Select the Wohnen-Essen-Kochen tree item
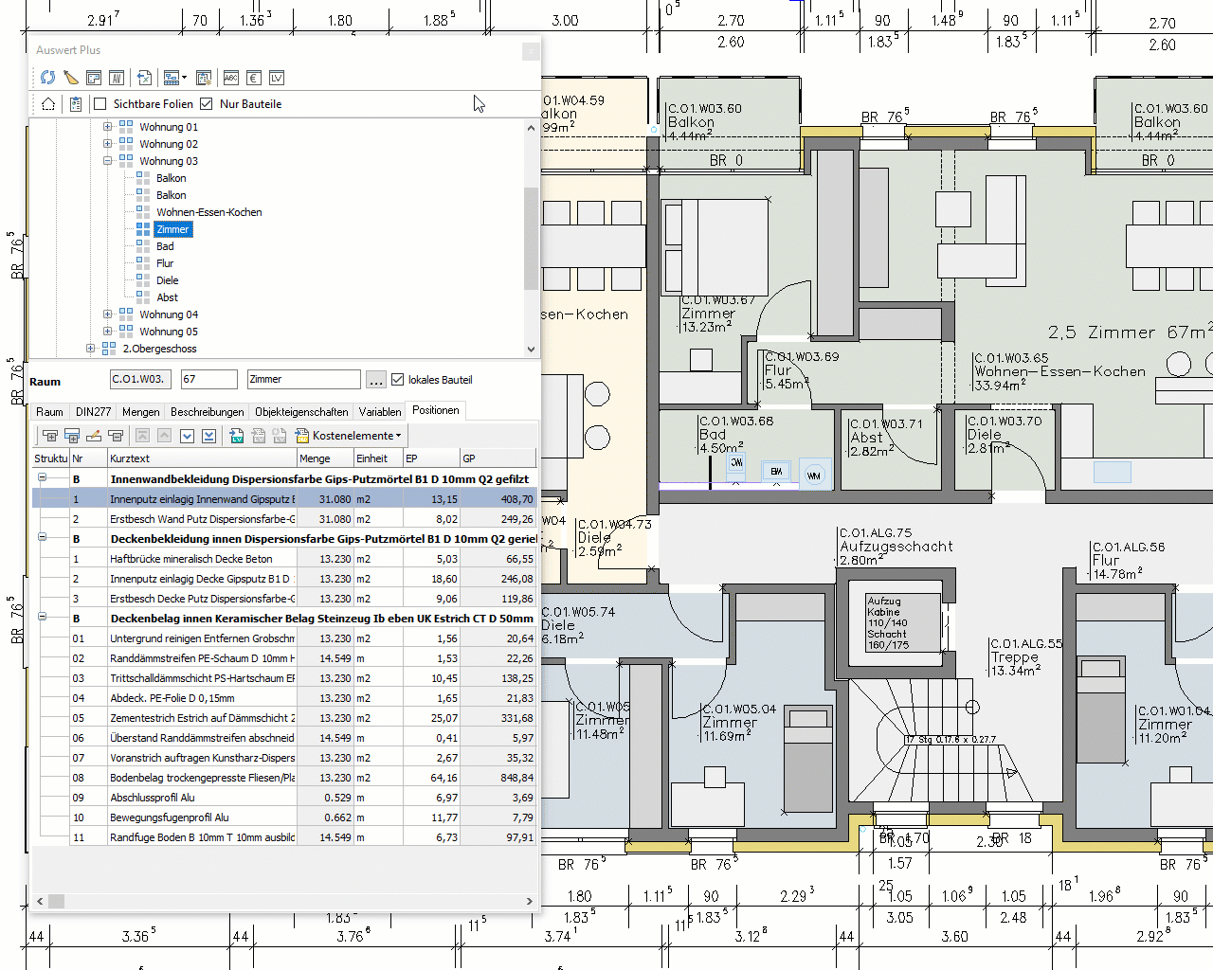Screen dimensions: 1213x970 209,212
